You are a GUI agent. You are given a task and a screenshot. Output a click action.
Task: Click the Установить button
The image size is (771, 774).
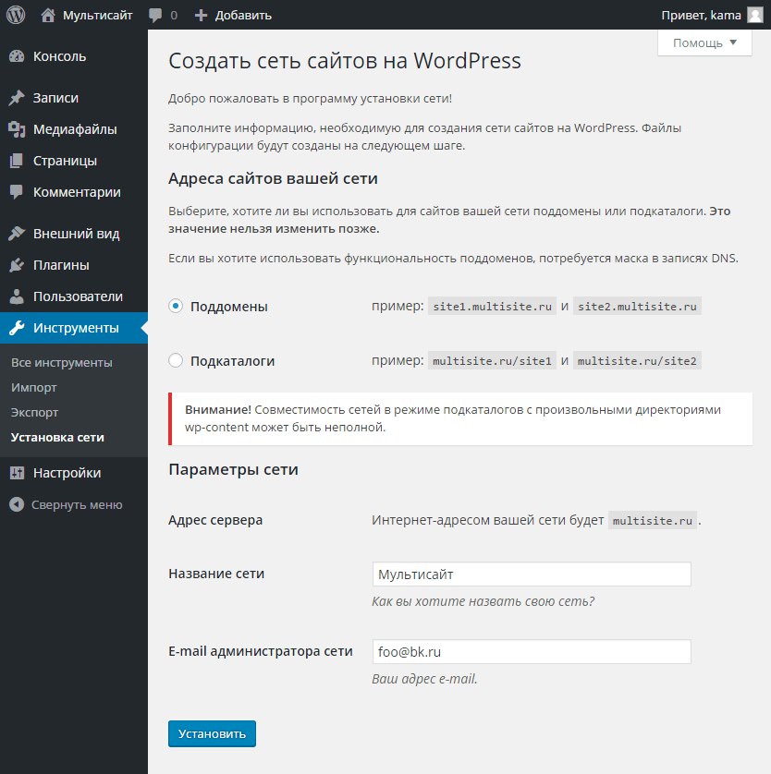click(x=212, y=733)
